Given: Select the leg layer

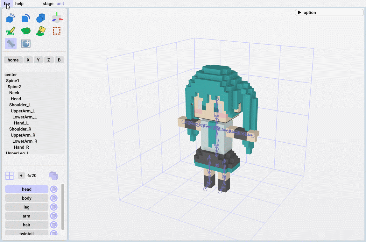Looking at the screenshot, I should [x=27, y=207].
